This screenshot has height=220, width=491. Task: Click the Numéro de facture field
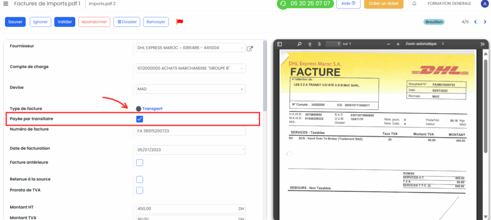point(190,131)
